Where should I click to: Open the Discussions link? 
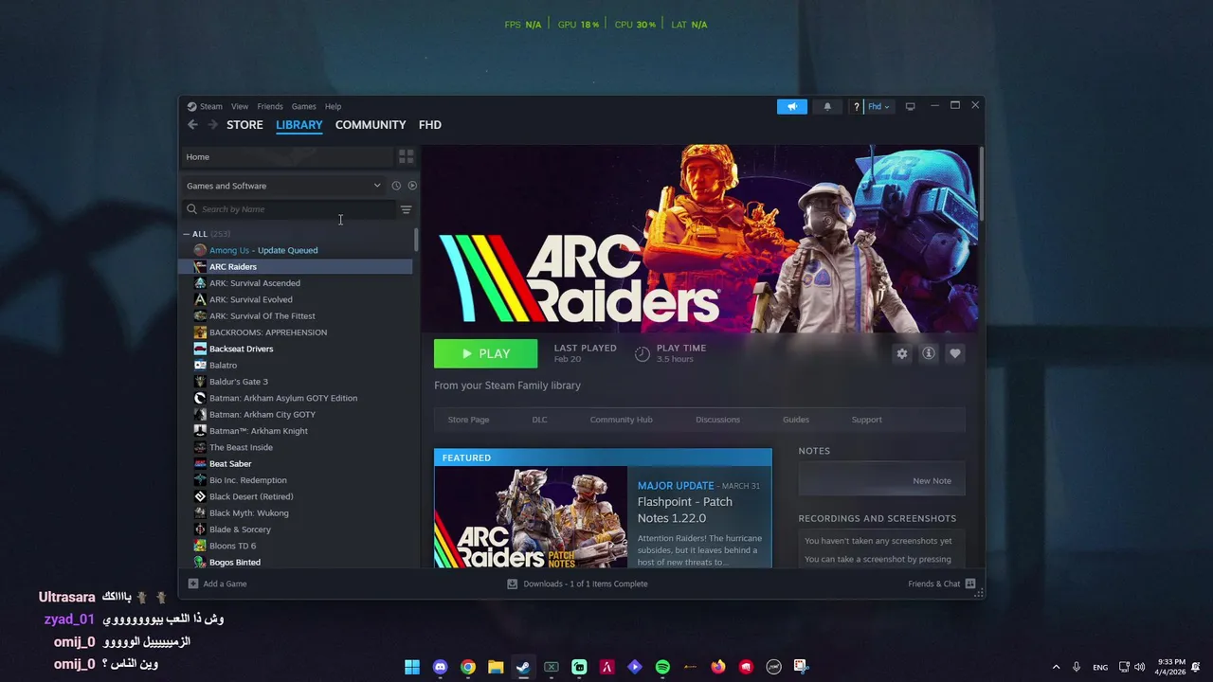(x=717, y=420)
